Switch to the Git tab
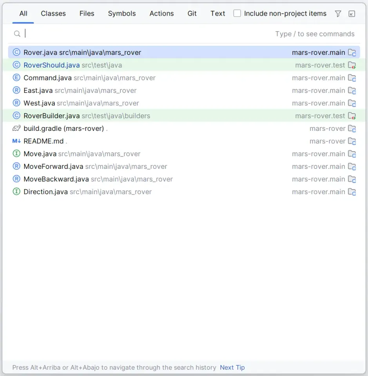Screen dimensions: 368x376 point(192,13)
